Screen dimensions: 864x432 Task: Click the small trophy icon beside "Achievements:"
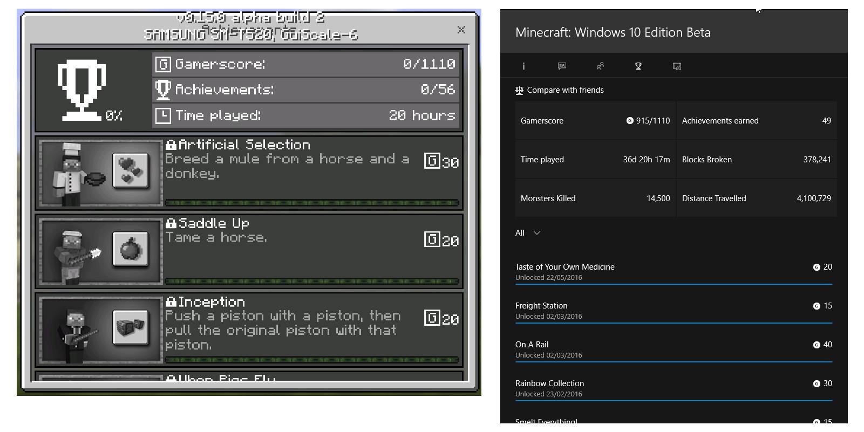point(163,90)
